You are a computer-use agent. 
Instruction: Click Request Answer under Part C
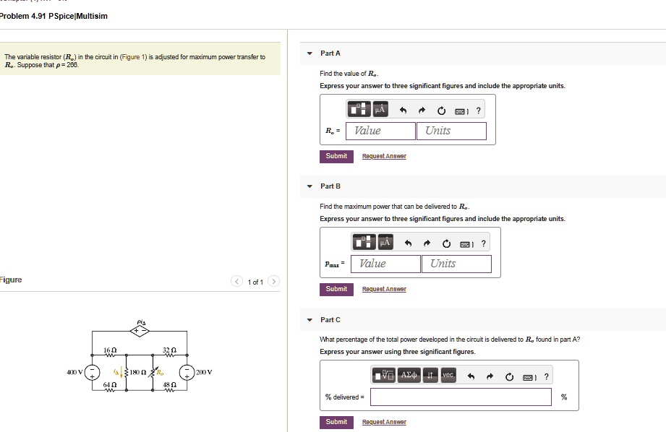click(384, 422)
